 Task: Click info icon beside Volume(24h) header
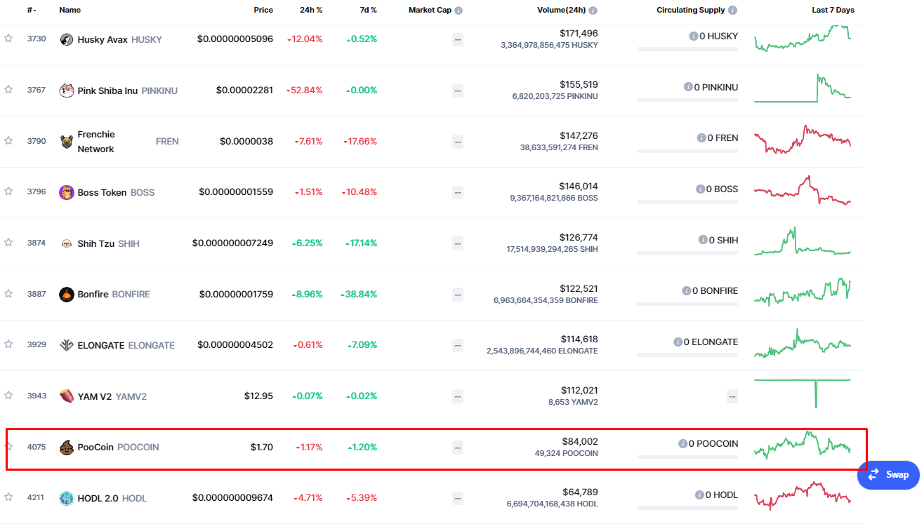[593, 11]
